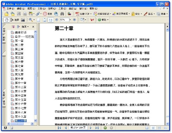Click the Snapshot camera tool

coord(23,20)
